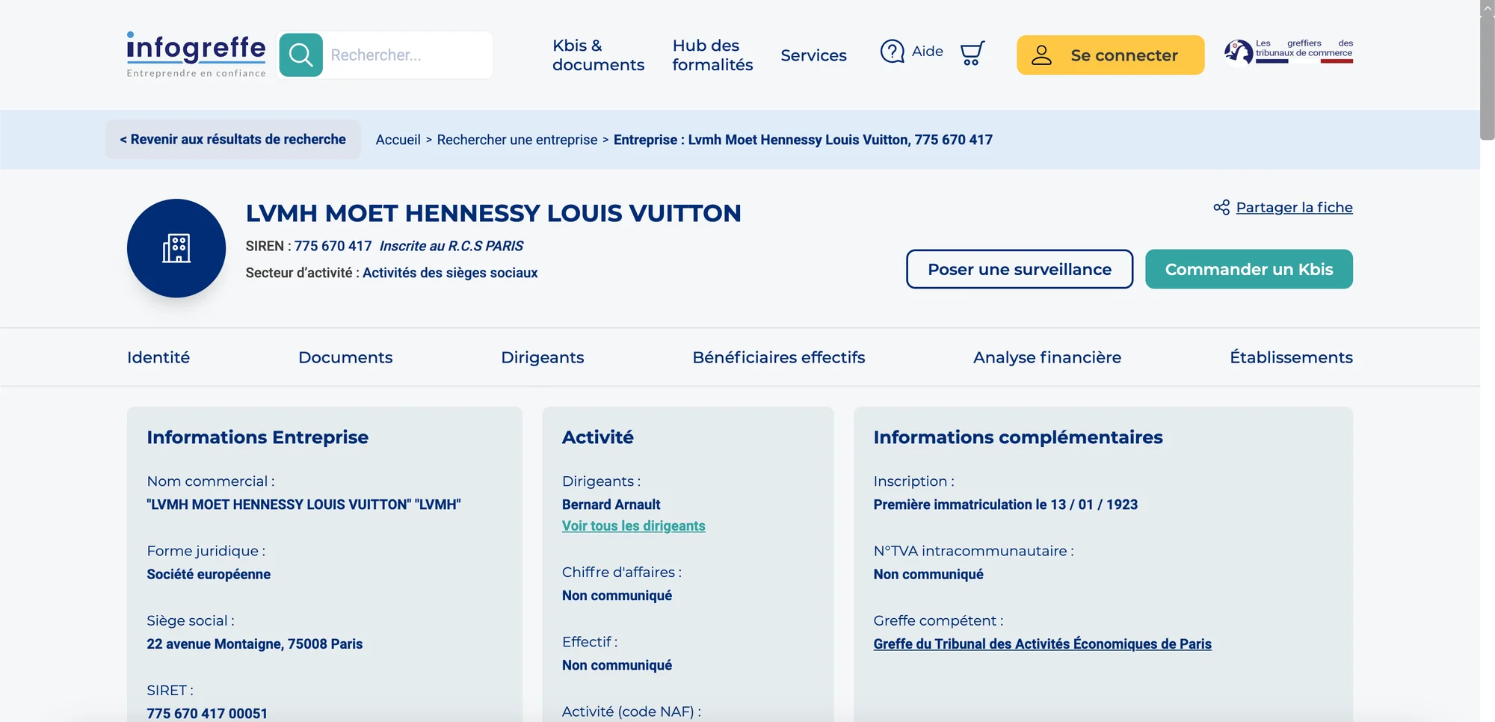
Task: Click the Accueil breadcrumb link
Action: tap(398, 140)
